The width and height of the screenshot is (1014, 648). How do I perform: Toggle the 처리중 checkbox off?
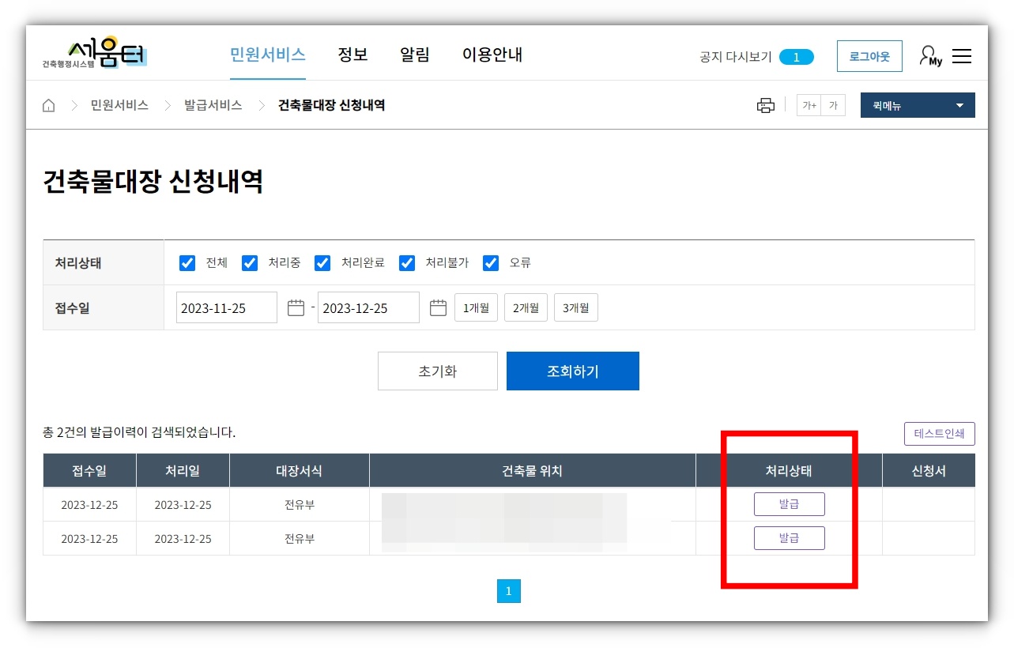250,262
